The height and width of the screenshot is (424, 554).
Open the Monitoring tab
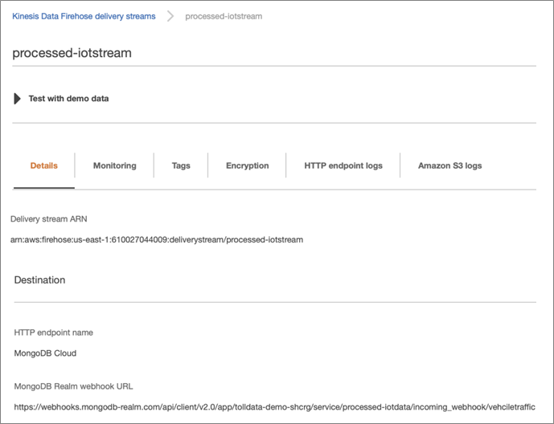coord(114,165)
